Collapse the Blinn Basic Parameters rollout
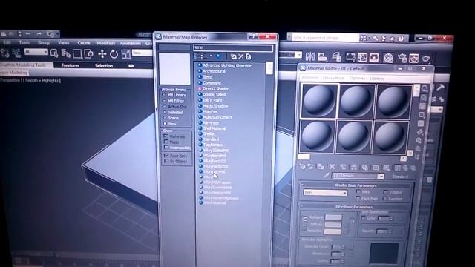Image resolution: width=475 pixels, height=267 pixels. coord(353,207)
